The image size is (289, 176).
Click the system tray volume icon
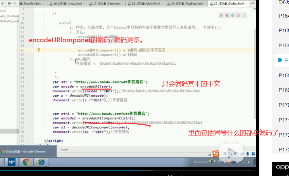tap(249, 162)
